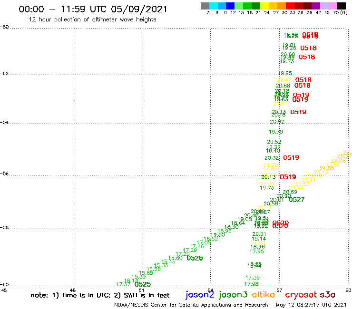Select the wave height value '17.95'

(x=256, y=251)
